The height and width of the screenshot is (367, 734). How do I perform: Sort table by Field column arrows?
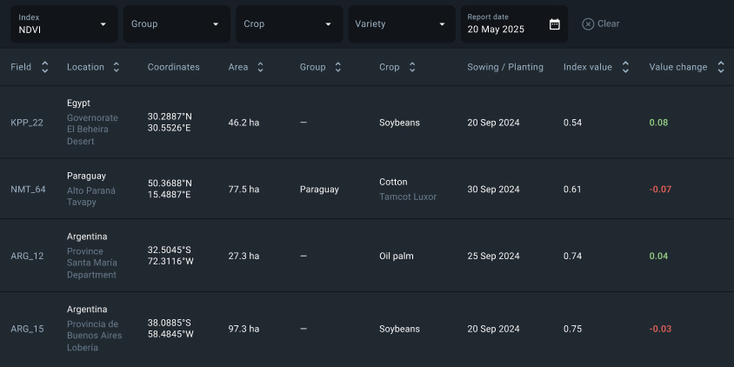point(45,67)
